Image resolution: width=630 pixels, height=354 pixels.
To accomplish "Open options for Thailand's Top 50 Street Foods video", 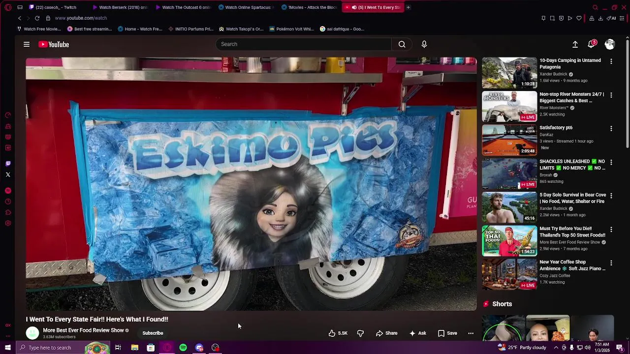I will (611, 230).
